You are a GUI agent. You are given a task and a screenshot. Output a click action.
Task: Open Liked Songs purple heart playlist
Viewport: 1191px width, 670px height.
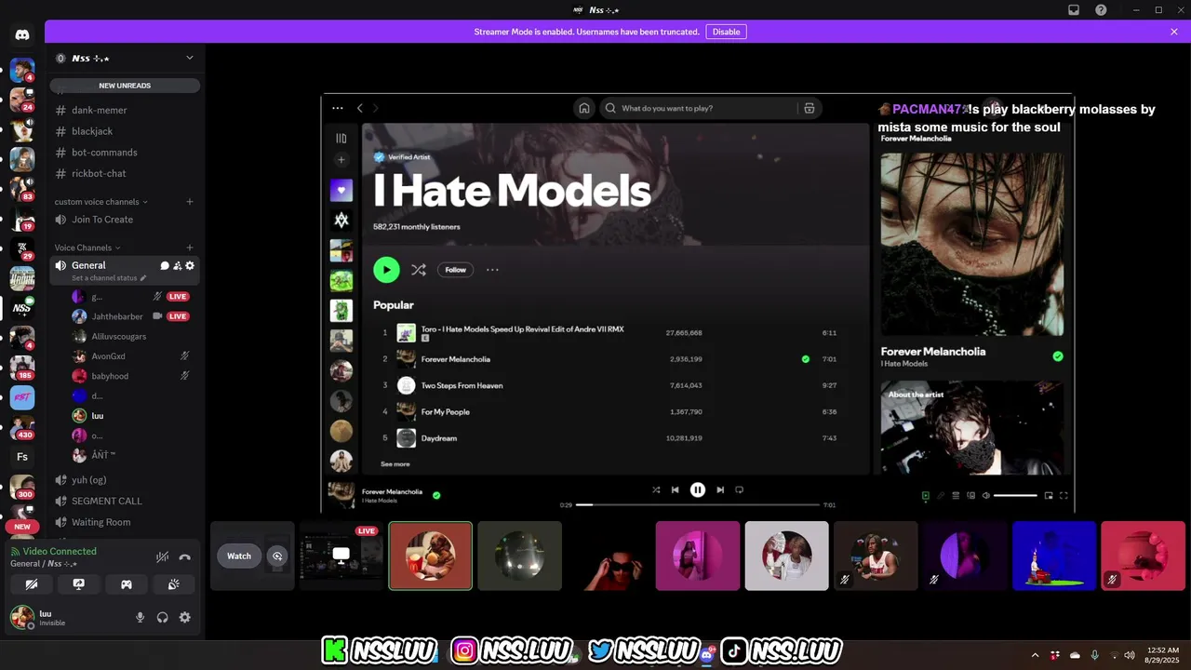(341, 190)
